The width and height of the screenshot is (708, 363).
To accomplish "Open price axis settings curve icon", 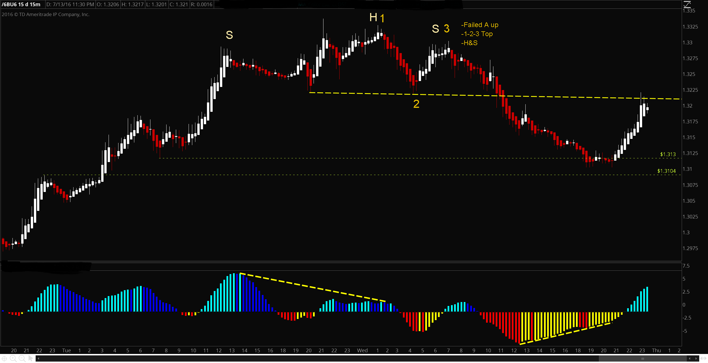I will [x=687, y=4].
